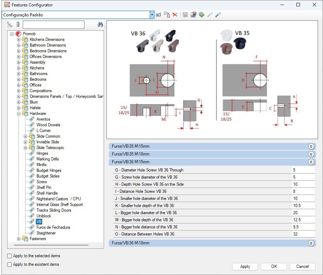Choose Minifix in the tree
The height and width of the screenshot is (275, 323).
click(x=42, y=165)
